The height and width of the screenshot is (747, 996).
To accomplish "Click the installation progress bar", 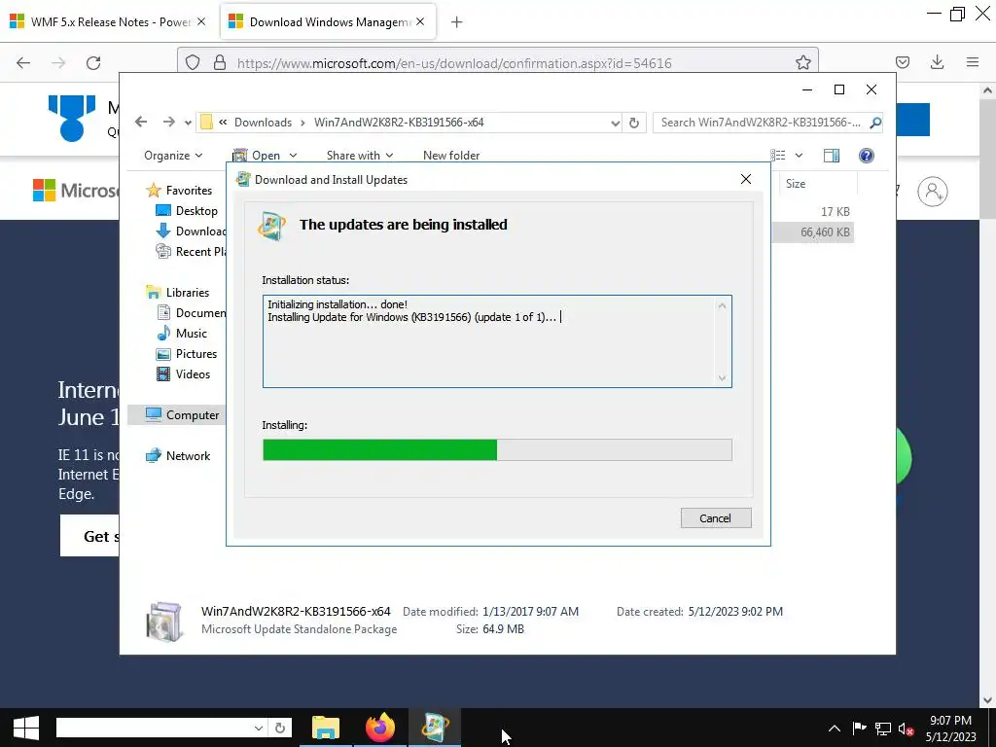I will click(497, 449).
